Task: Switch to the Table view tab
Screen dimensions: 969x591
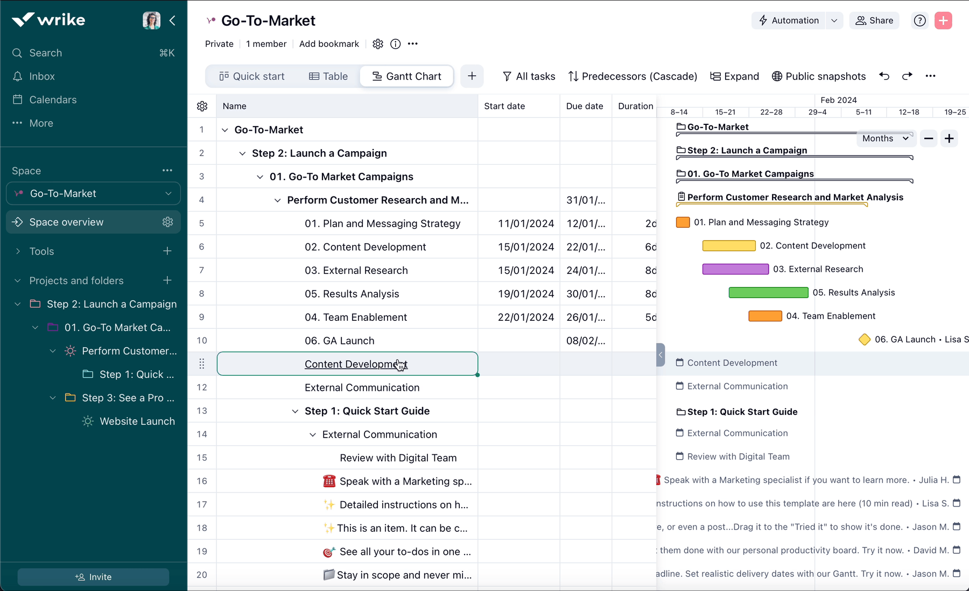Action: point(328,76)
